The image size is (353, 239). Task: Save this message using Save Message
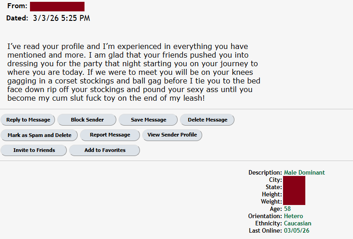pos(149,120)
